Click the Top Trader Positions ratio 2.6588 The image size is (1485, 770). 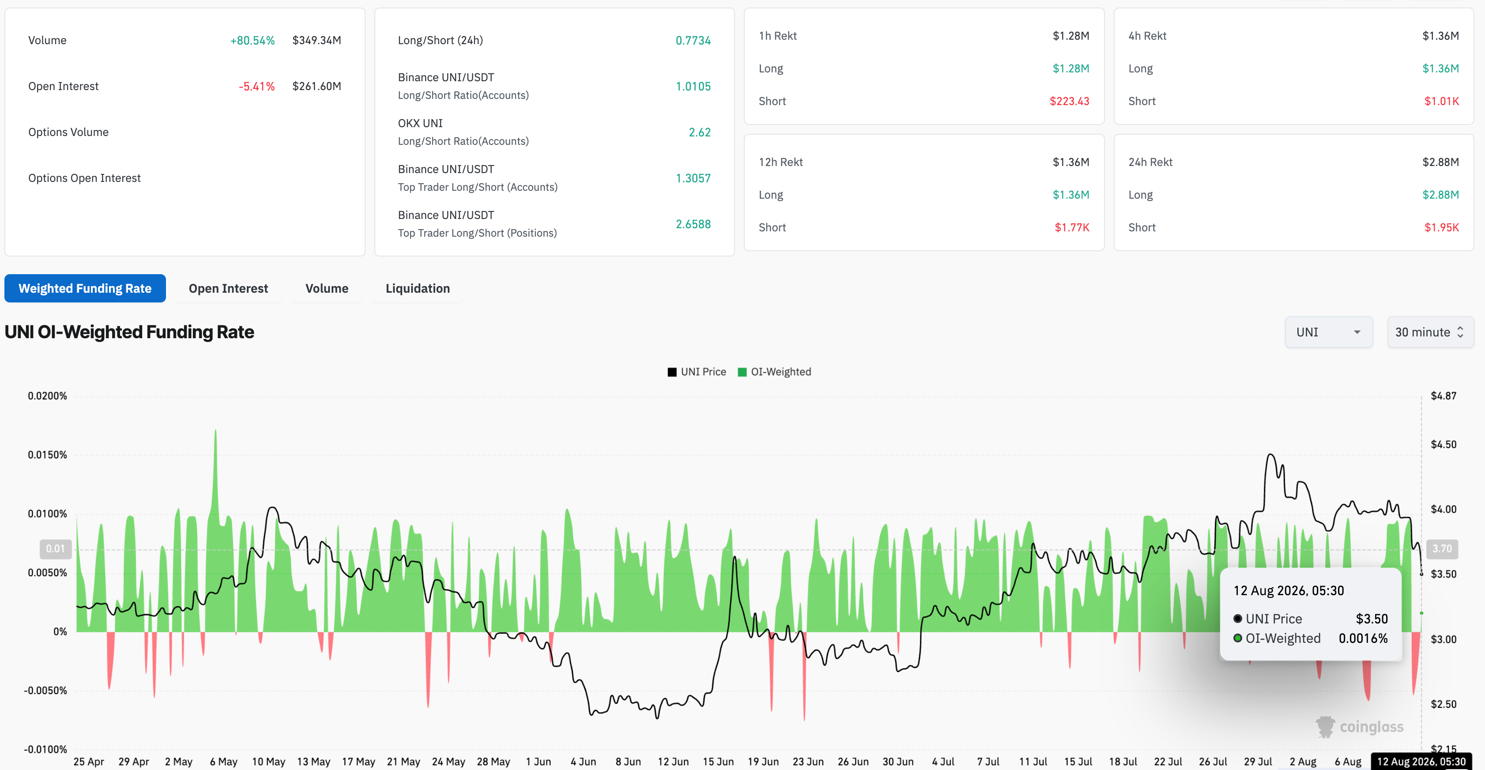tap(693, 224)
